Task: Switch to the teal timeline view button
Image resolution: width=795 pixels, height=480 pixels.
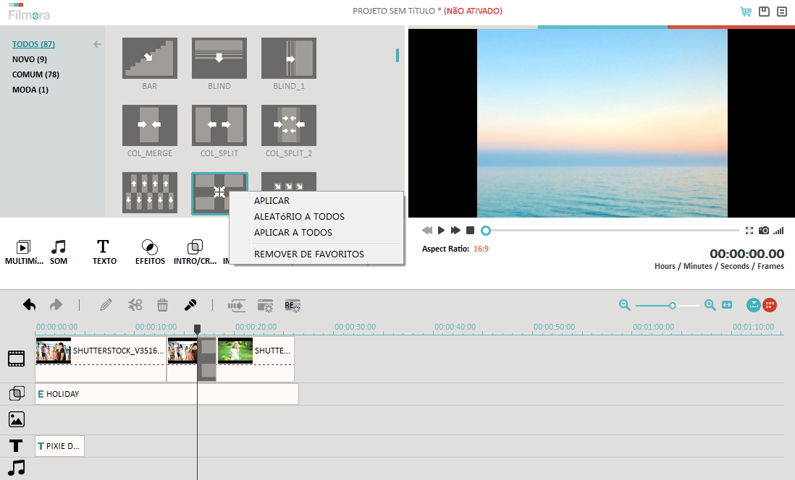Action: pyautogui.click(x=754, y=305)
